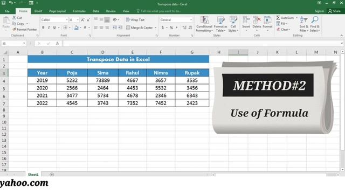Click the Clear button in the Editing group

coord(282,29)
